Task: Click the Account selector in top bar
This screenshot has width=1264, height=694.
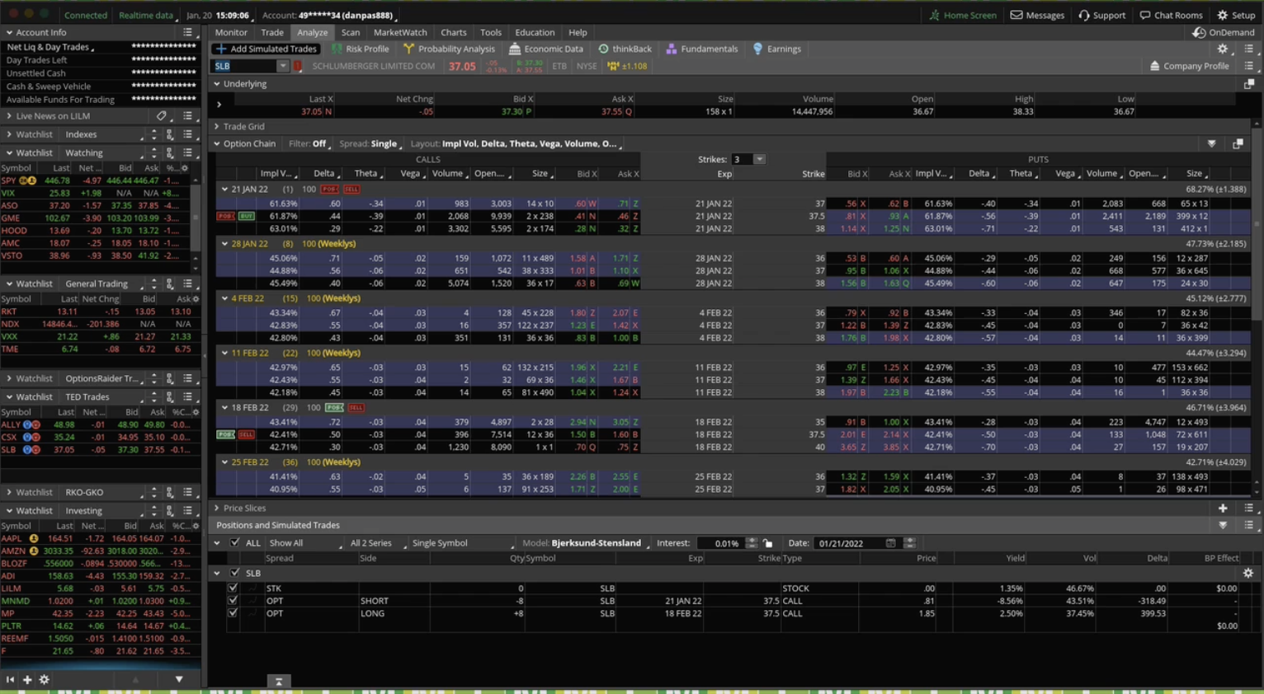Action: coord(329,15)
